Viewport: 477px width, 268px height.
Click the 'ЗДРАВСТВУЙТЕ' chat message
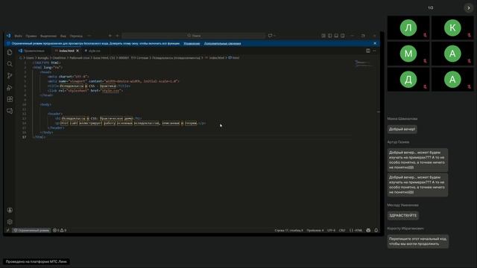(402, 215)
